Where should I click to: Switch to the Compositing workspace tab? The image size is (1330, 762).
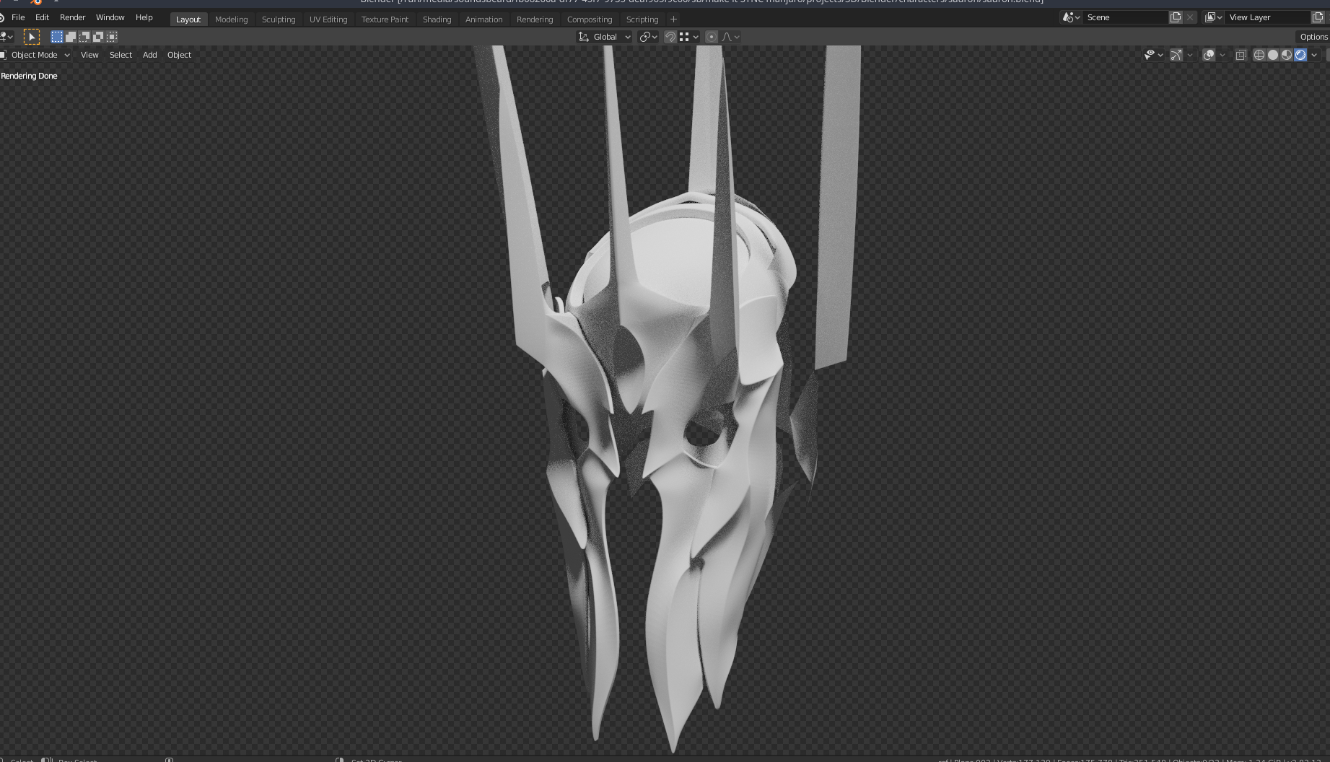click(x=590, y=19)
